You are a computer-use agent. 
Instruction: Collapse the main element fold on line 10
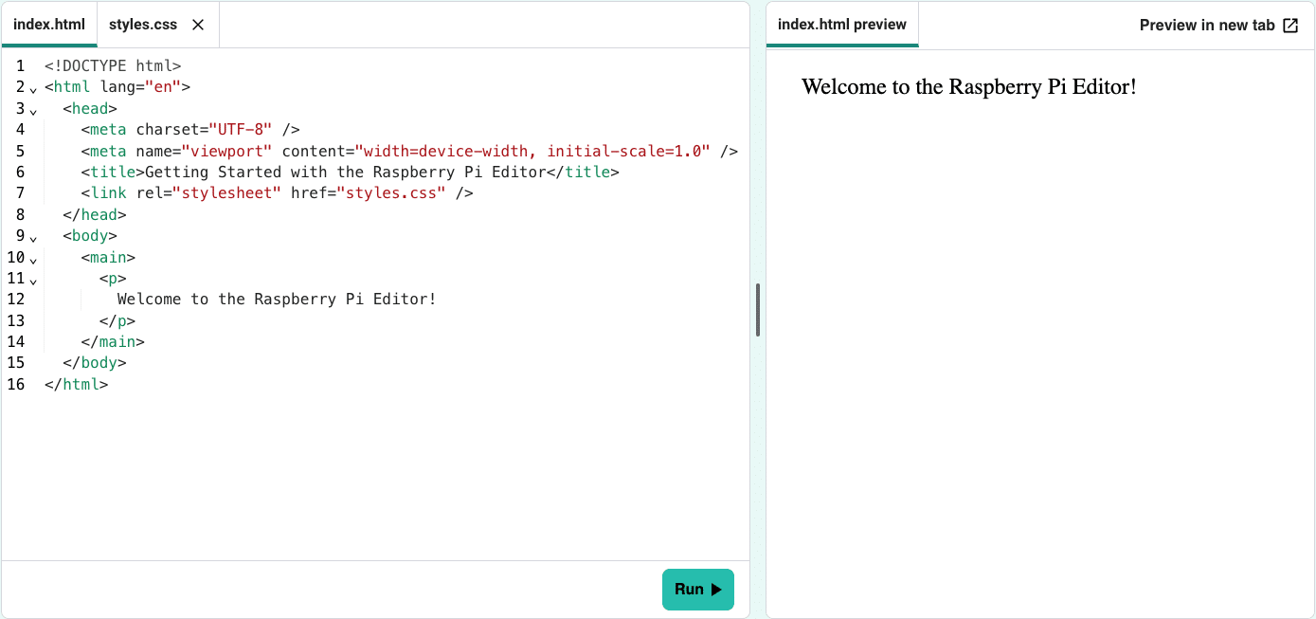tap(33, 260)
